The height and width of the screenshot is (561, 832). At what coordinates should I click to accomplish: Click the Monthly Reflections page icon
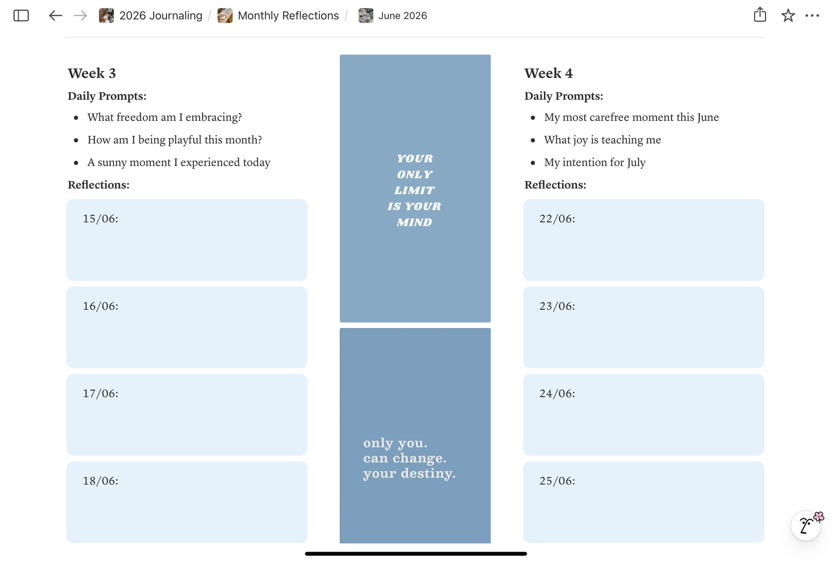(x=225, y=16)
